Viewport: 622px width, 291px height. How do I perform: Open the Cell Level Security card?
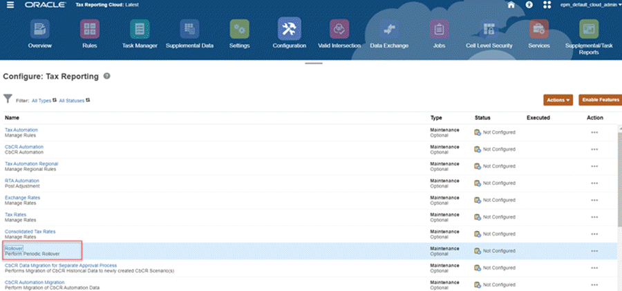click(489, 34)
